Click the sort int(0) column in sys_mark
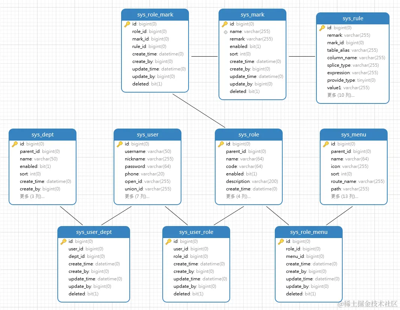The height and width of the screenshot is (310, 400). [240, 54]
